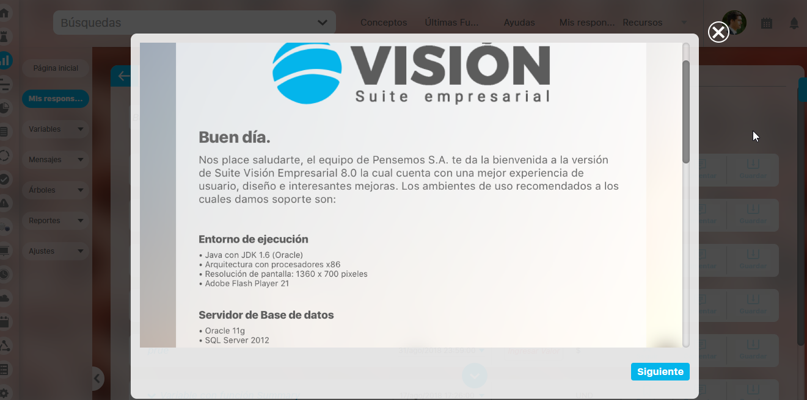Click the Siguiente button
The width and height of the screenshot is (807, 400).
coord(660,371)
